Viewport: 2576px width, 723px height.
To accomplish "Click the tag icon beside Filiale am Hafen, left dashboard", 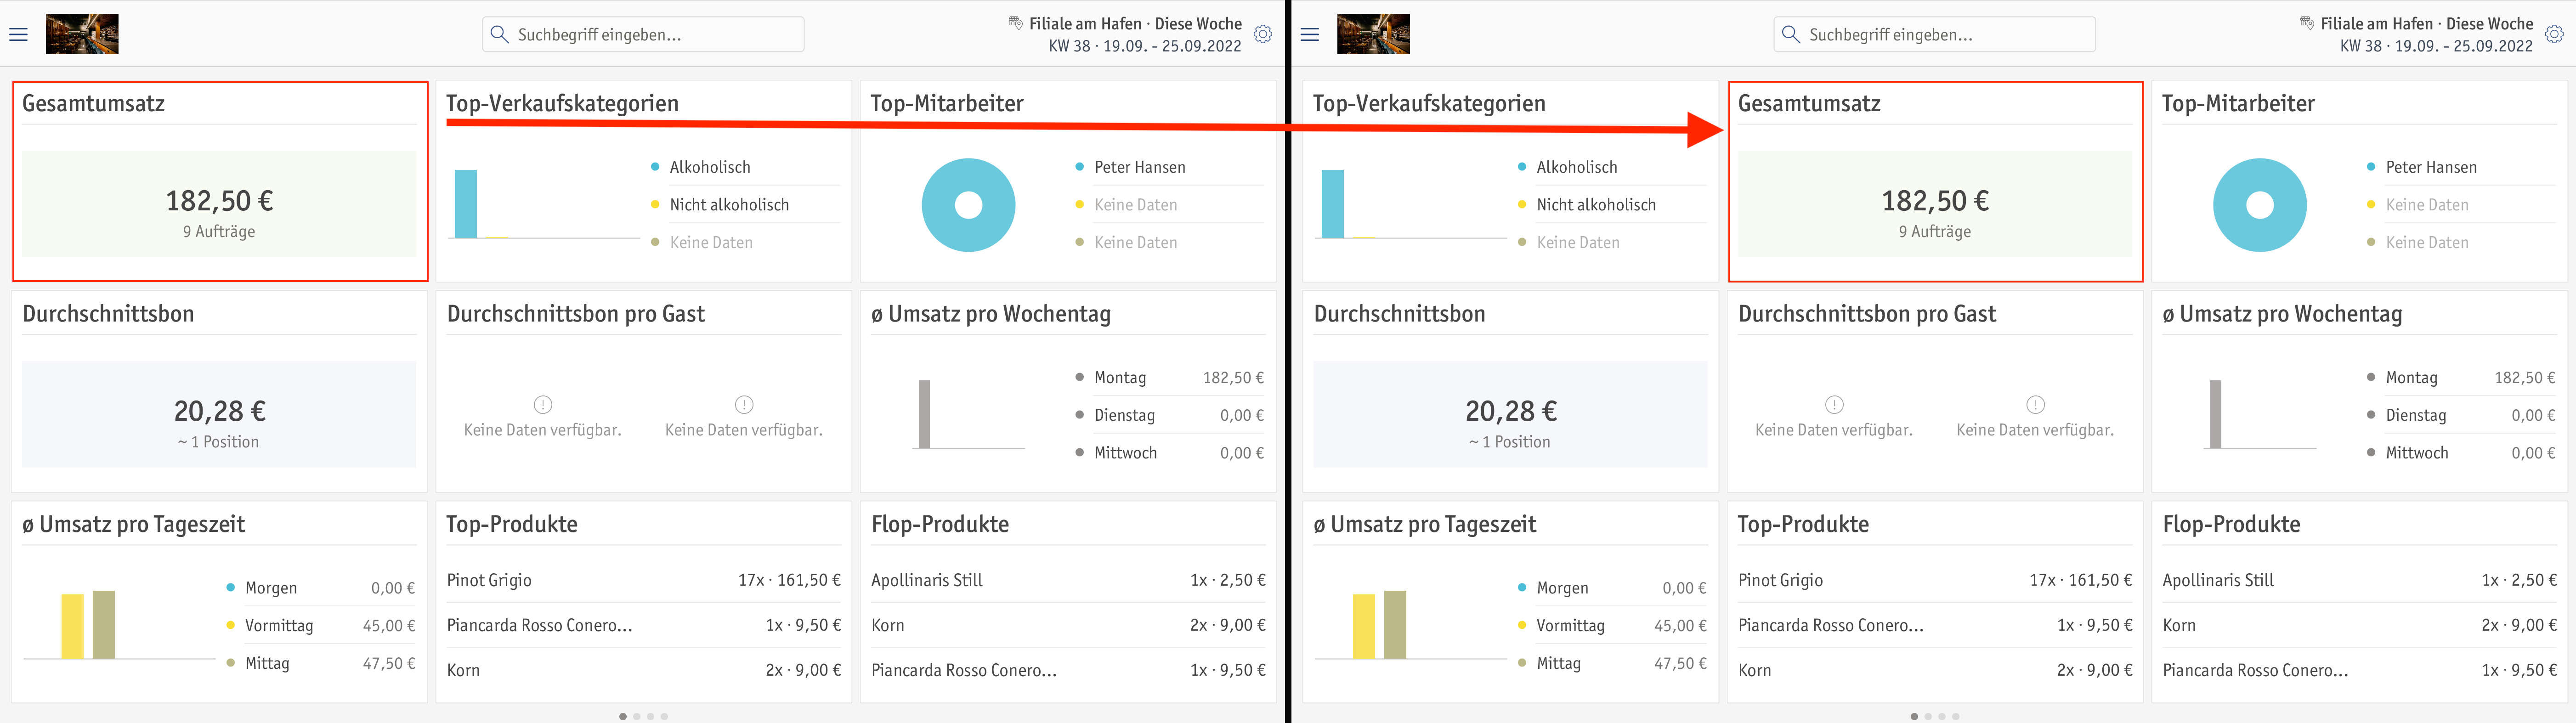I will point(1015,22).
